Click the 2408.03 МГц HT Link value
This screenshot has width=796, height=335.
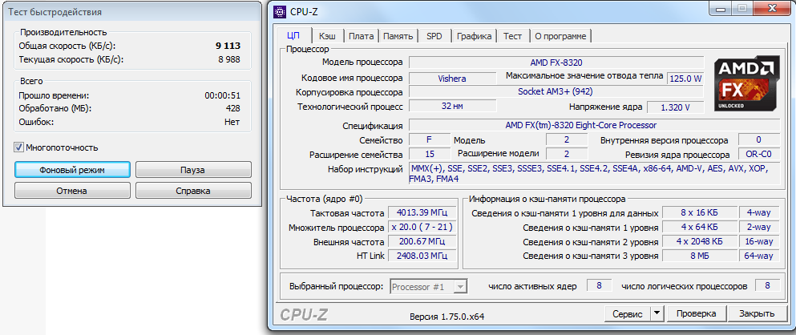422,256
